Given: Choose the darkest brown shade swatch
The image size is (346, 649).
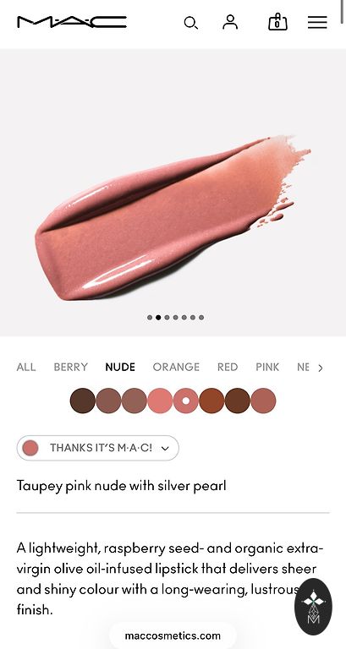Looking at the screenshot, I should pyautogui.click(x=82, y=401).
